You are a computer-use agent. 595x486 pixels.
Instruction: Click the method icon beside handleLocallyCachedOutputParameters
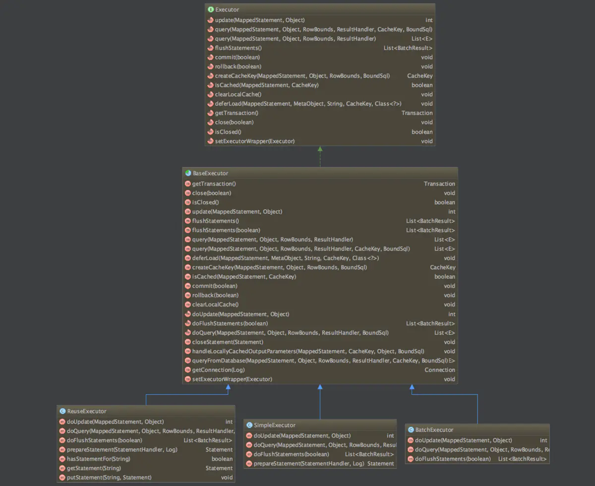(x=188, y=351)
